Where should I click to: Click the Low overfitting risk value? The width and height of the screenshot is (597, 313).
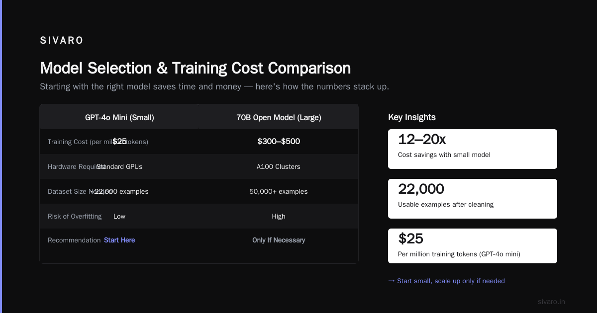pos(119,216)
